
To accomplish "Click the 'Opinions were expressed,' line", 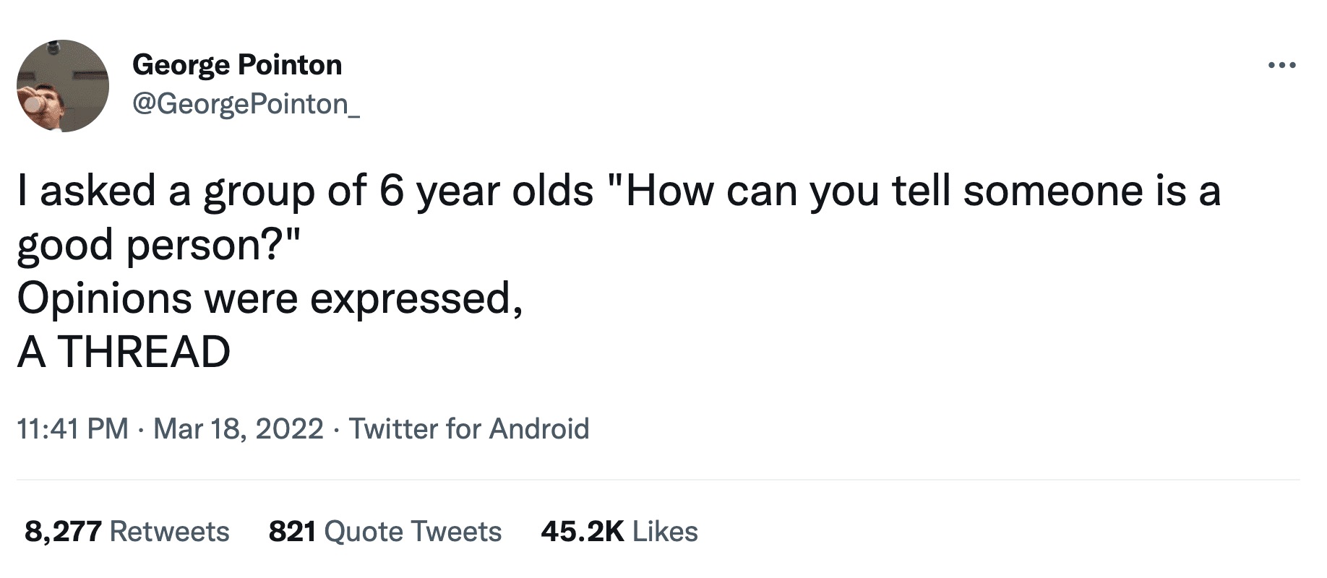I will (x=269, y=298).
